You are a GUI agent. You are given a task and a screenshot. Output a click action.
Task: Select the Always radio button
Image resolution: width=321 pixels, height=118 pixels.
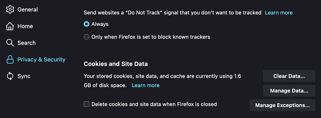87,24
